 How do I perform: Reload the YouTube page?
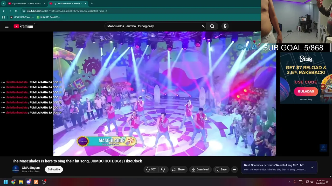pos(16,11)
